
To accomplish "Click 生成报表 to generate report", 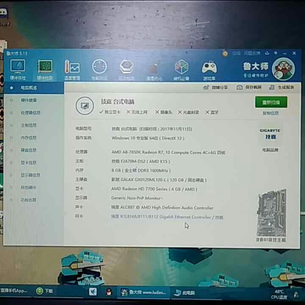I will pyautogui.click(x=281, y=87).
